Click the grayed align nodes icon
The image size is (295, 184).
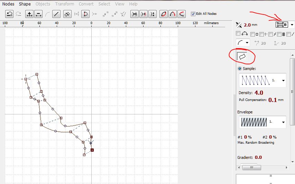[76, 14]
